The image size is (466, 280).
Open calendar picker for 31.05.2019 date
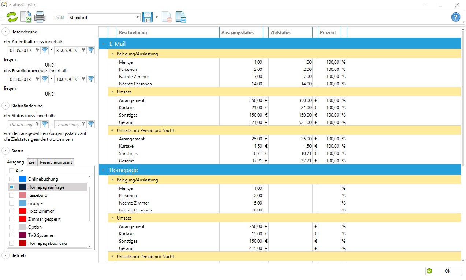(x=83, y=51)
